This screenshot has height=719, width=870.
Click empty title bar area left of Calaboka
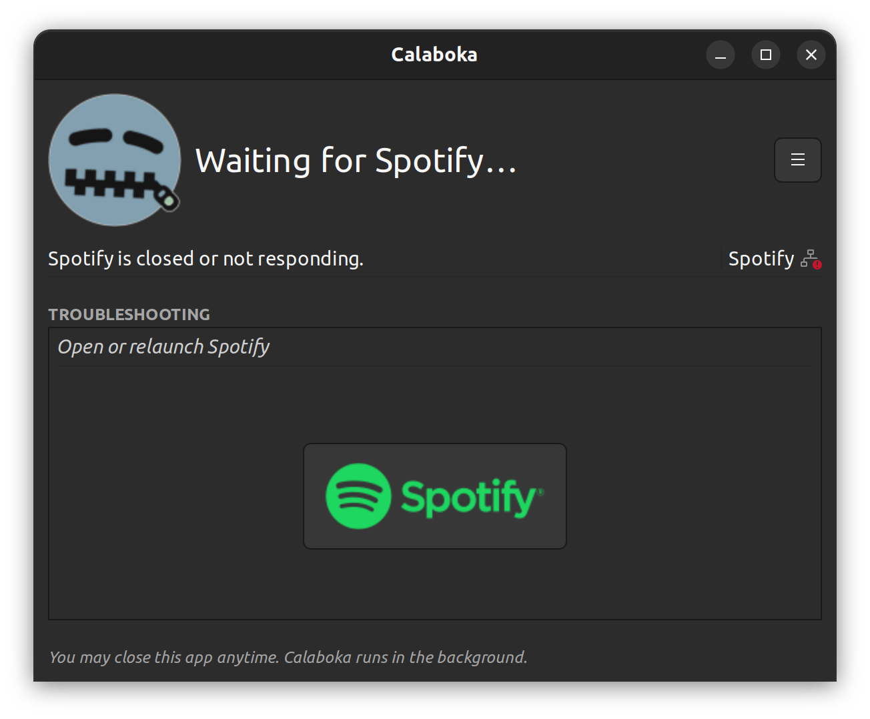click(x=213, y=55)
